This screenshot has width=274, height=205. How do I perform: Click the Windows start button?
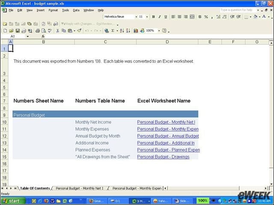pyautogui.click(x=13, y=201)
